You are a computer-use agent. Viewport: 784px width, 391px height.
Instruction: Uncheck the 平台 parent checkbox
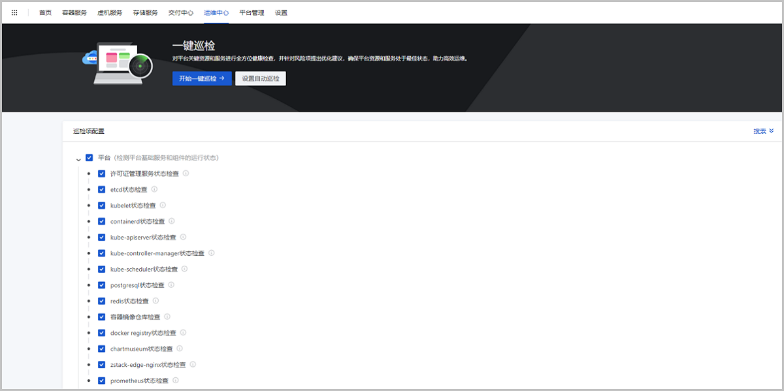click(x=90, y=157)
